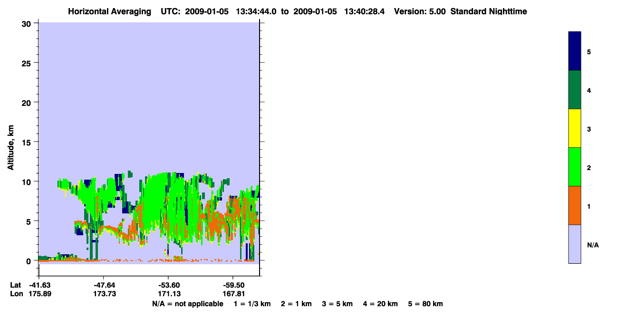Click the dark blue colorbar segment labeled 5

click(x=575, y=51)
